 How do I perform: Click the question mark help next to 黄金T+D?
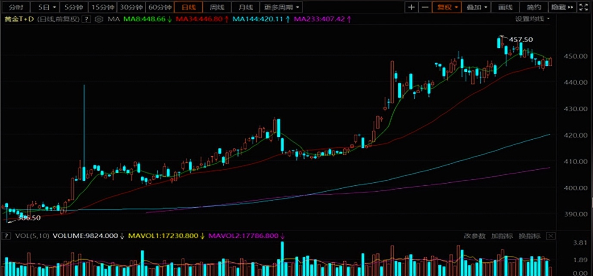(87, 19)
